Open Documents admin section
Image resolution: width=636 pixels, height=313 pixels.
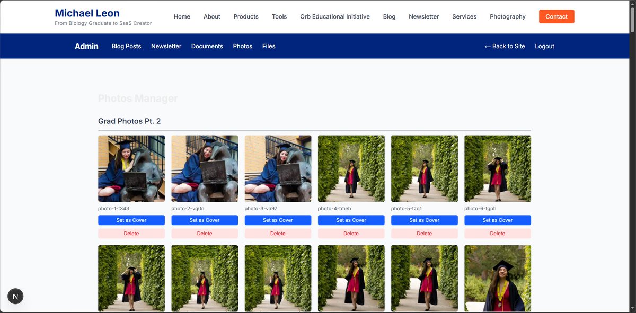(x=207, y=46)
